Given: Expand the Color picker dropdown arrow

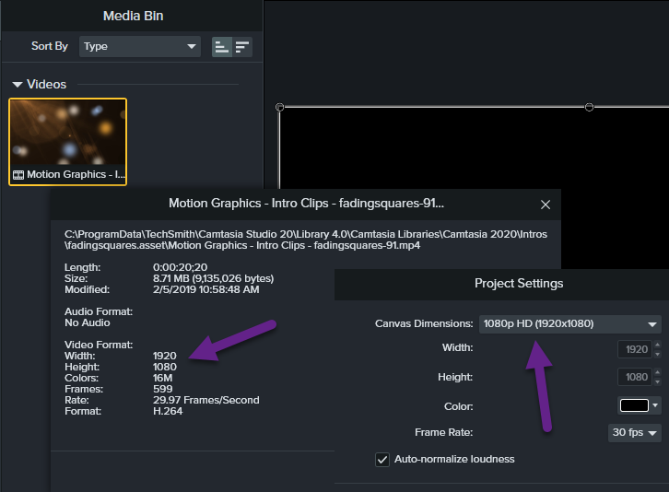Looking at the screenshot, I should (656, 405).
